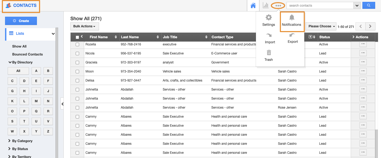Filter directory by letter M
This screenshot has width=381, height=158.
(36, 101)
